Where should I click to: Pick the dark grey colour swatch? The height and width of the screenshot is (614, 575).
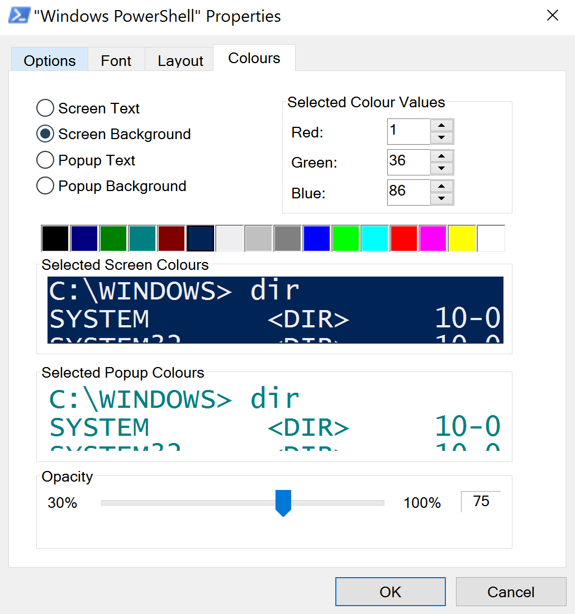coord(287,238)
